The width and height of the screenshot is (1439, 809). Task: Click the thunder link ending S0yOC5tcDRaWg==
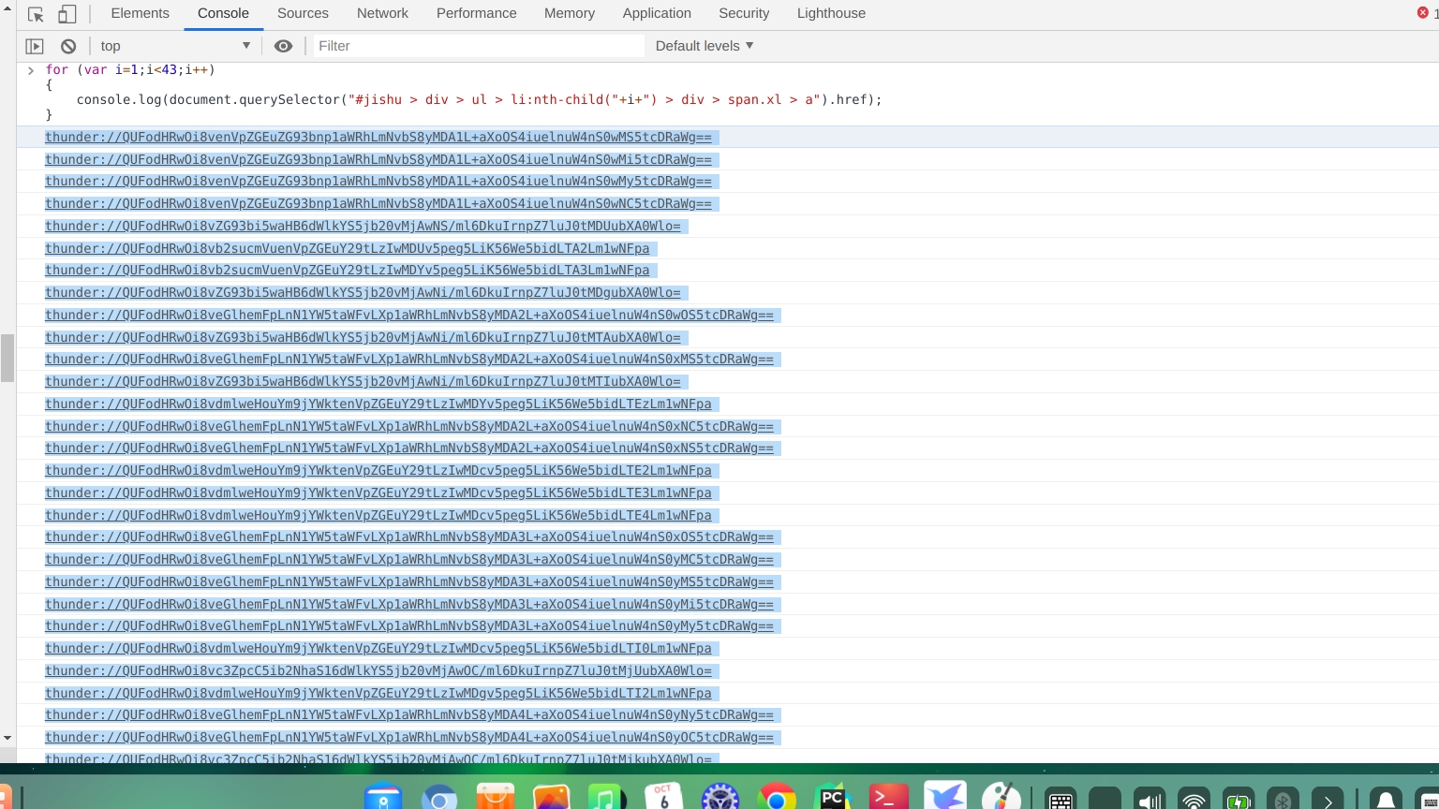[x=409, y=738]
